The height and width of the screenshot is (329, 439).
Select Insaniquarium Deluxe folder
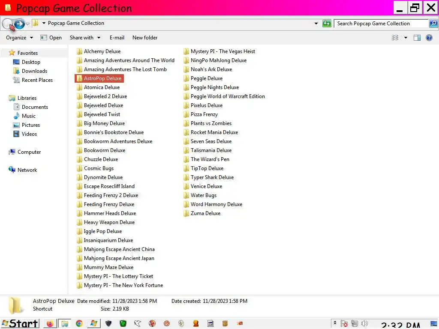105,240
